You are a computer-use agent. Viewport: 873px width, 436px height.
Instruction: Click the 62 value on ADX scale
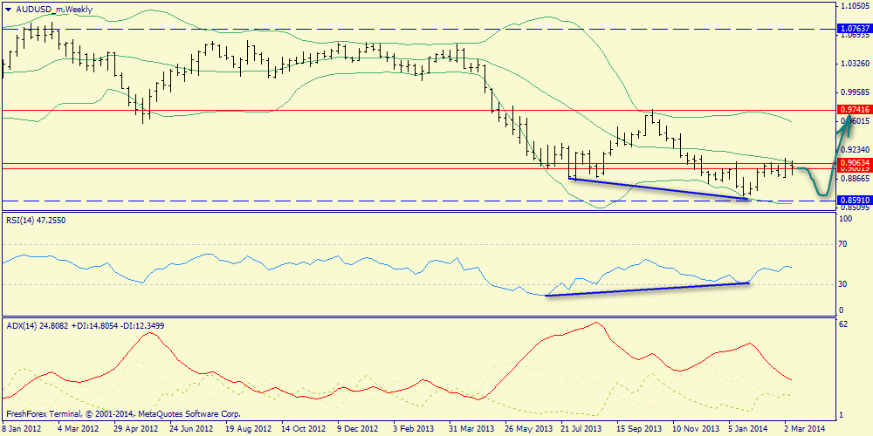tap(843, 324)
